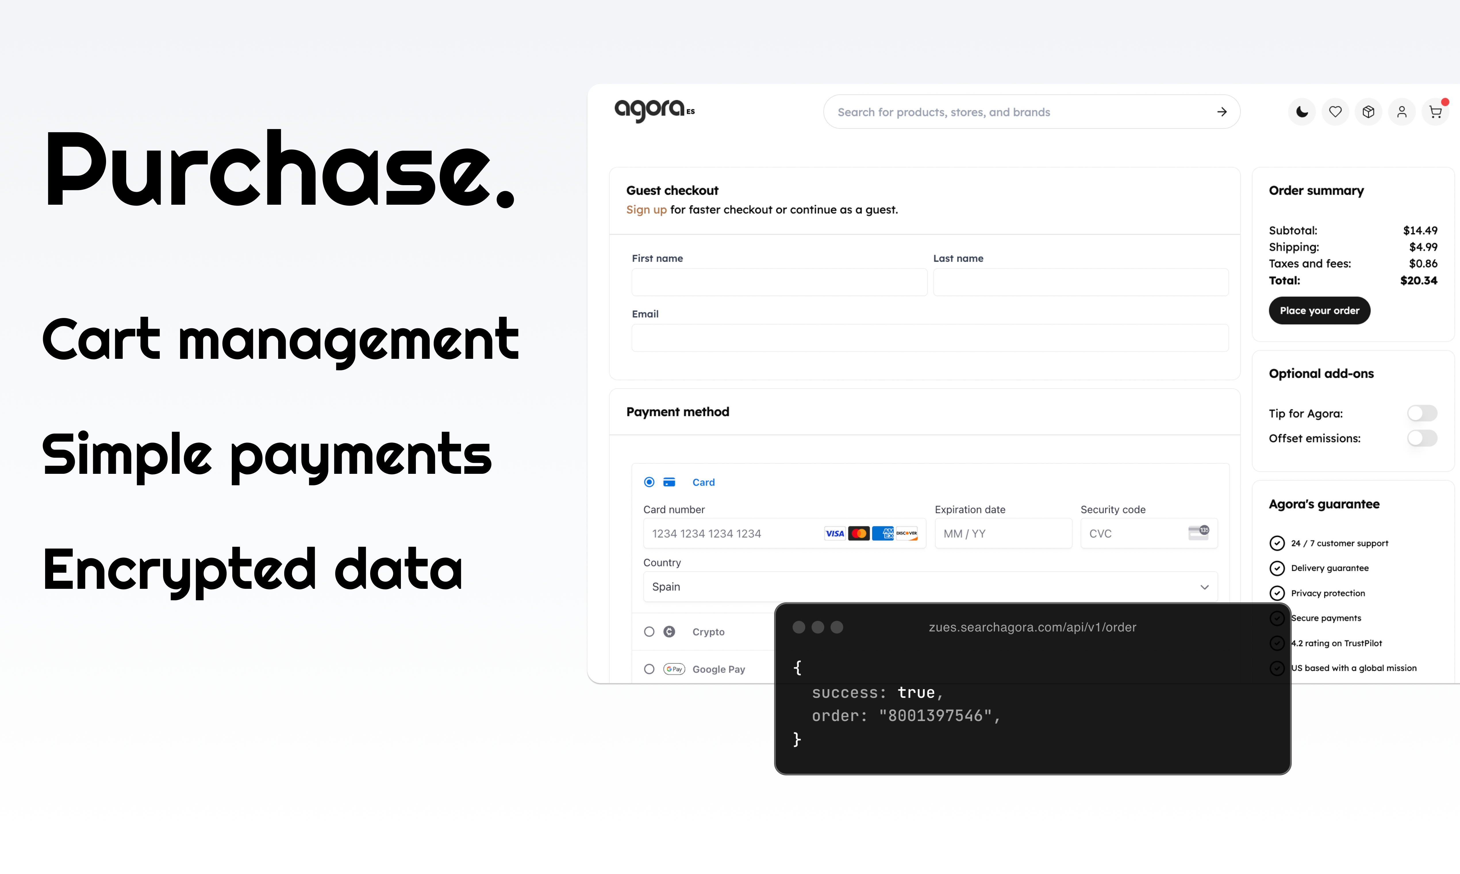This screenshot has height=874, width=1460.
Task: Click "US based with a global mission" text
Action: (1354, 668)
